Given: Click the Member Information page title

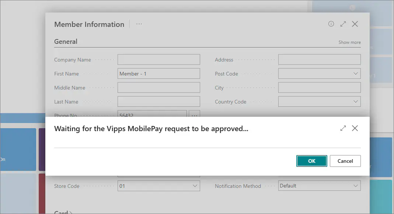Looking at the screenshot, I should tap(89, 24).
